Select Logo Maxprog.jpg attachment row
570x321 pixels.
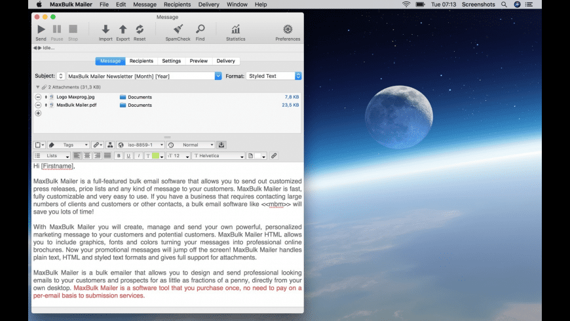click(167, 97)
